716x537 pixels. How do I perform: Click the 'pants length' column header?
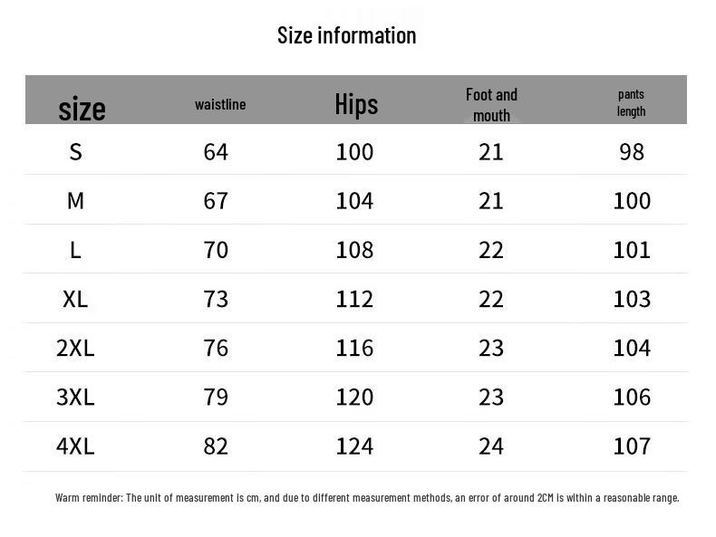click(631, 102)
